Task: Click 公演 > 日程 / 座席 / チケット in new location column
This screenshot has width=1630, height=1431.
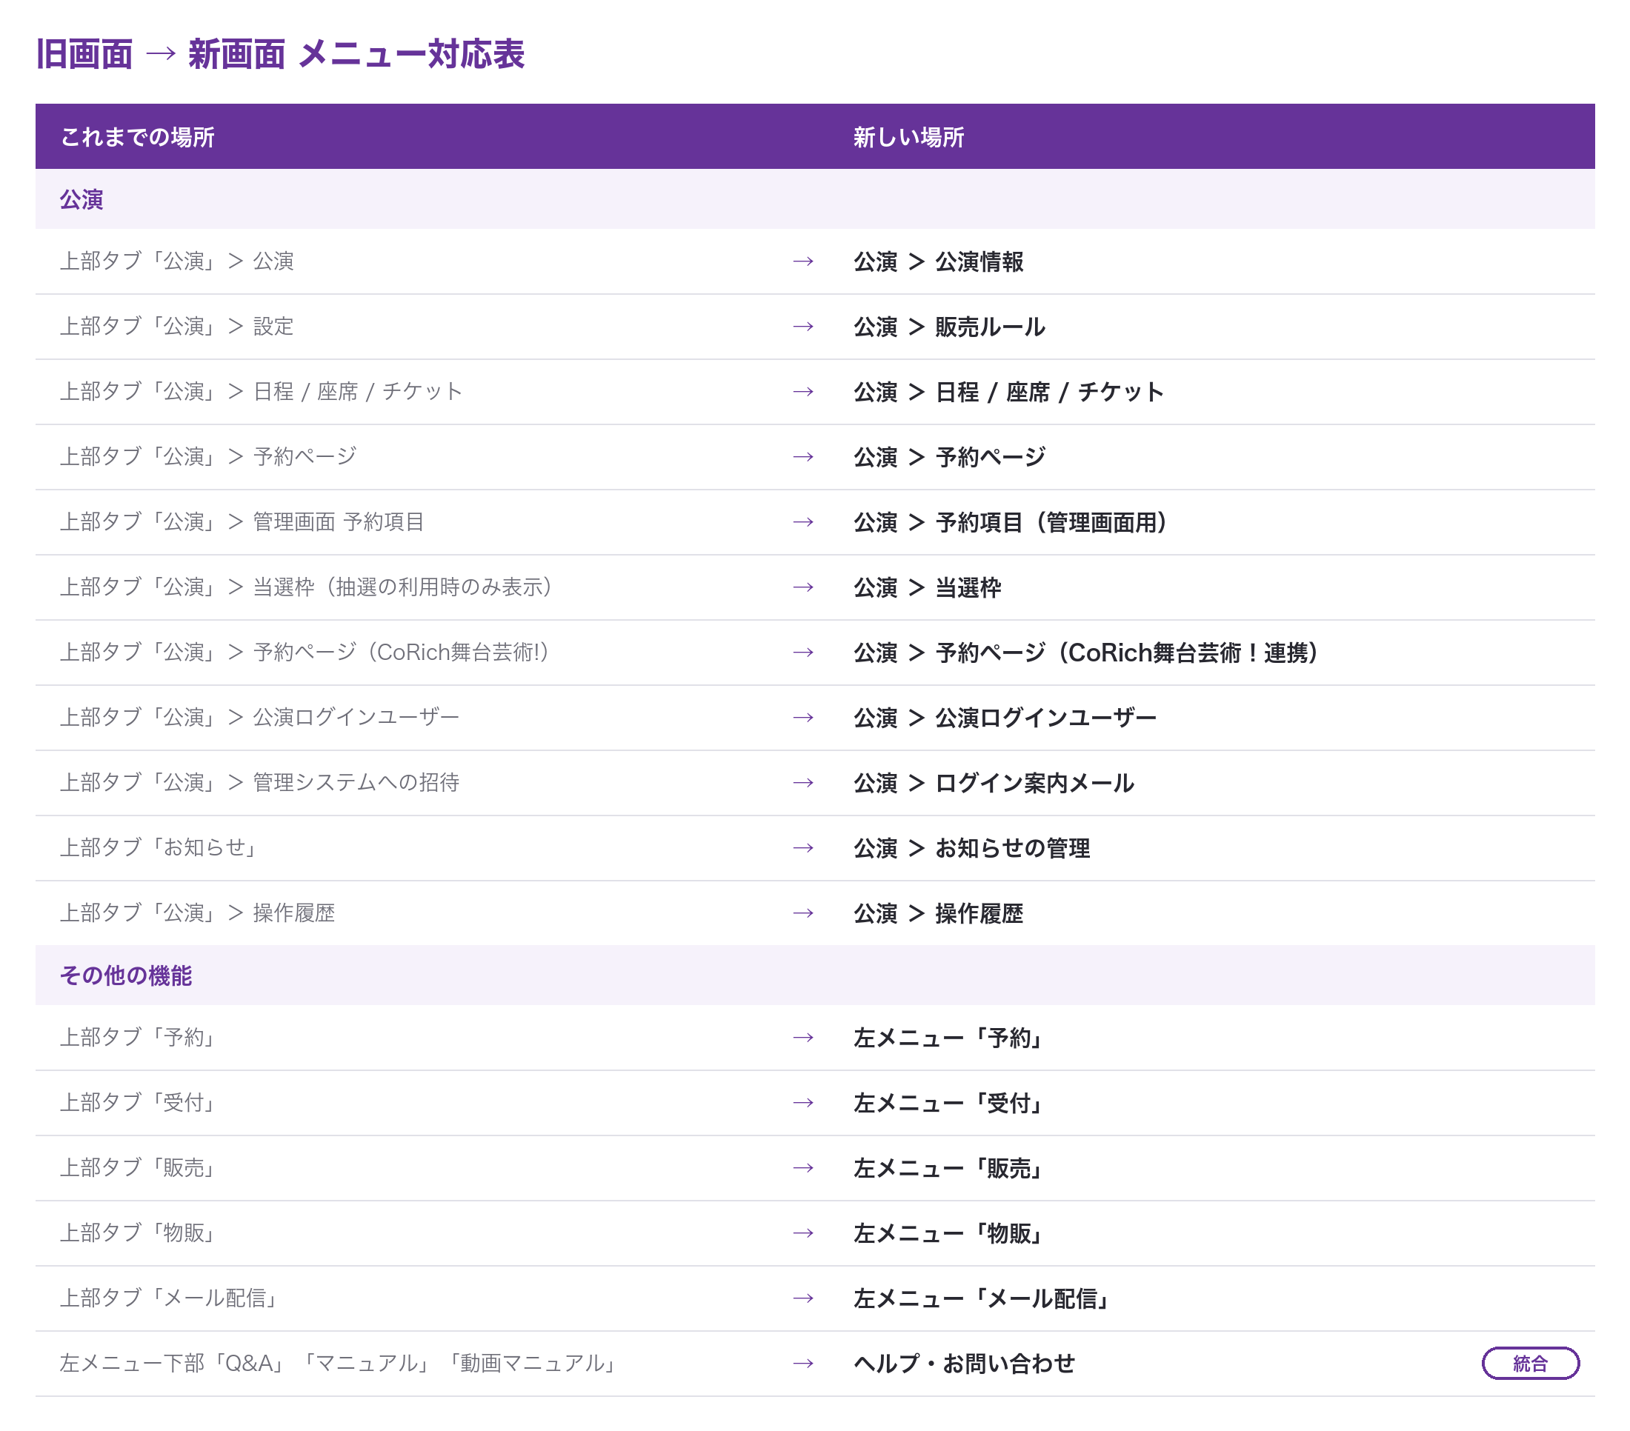Action: pyautogui.click(x=1008, y=393)
